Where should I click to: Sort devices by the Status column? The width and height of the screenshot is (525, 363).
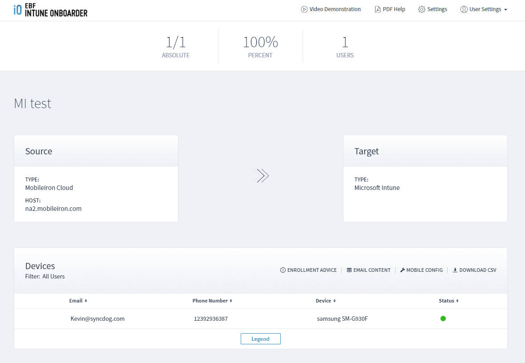(448, 301)
